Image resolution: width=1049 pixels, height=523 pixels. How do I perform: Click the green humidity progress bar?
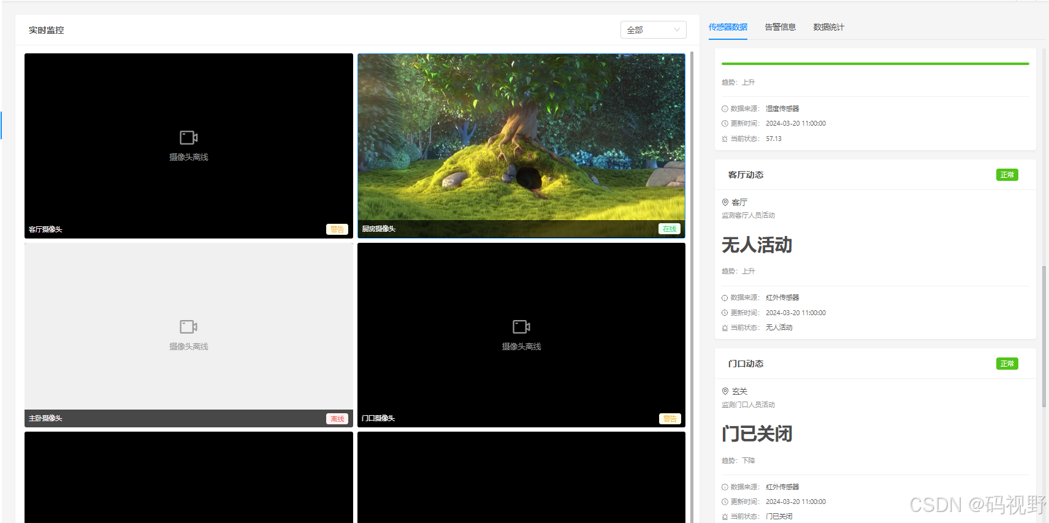[x=875, y=64]
